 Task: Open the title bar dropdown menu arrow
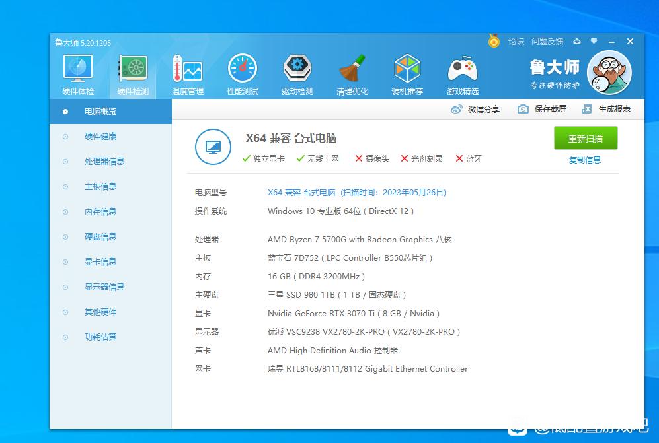(x=594, y=41)
